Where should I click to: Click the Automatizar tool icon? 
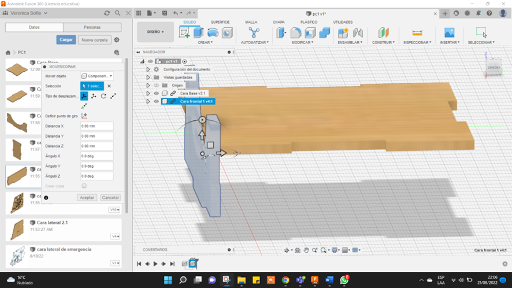[254, 33]
